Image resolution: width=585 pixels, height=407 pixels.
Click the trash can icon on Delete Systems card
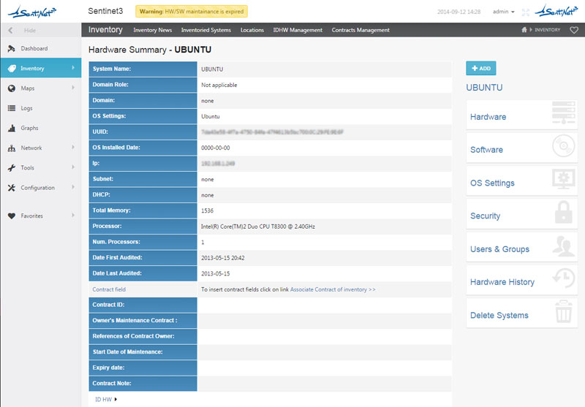(x=563, y=311)
